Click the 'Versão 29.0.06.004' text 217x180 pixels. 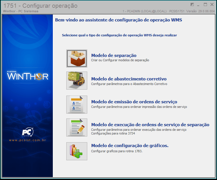(200, 11)
